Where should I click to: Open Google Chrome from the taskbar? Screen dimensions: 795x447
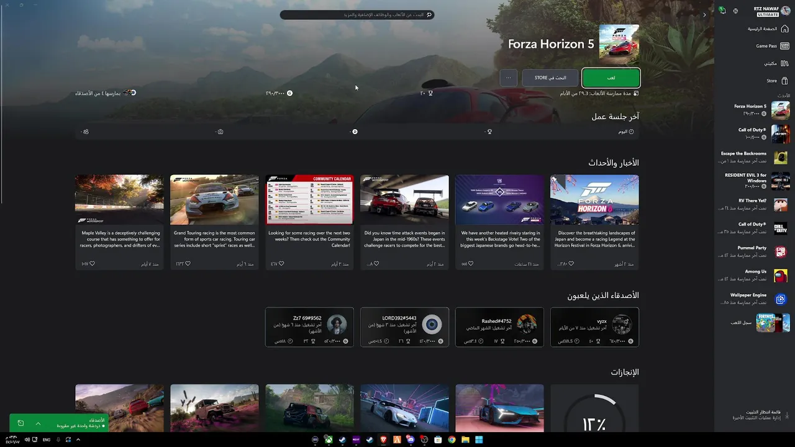[x=452, y=440]
